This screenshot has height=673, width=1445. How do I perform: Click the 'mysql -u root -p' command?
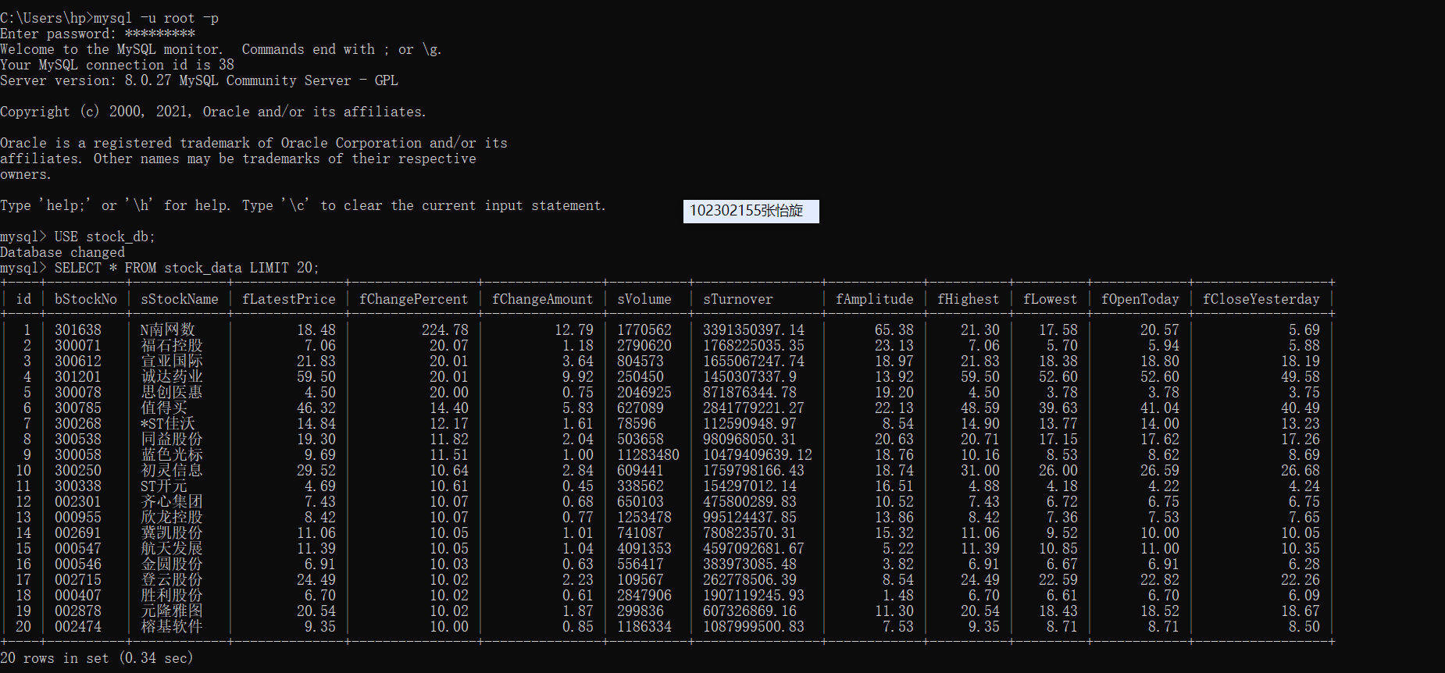156,18
